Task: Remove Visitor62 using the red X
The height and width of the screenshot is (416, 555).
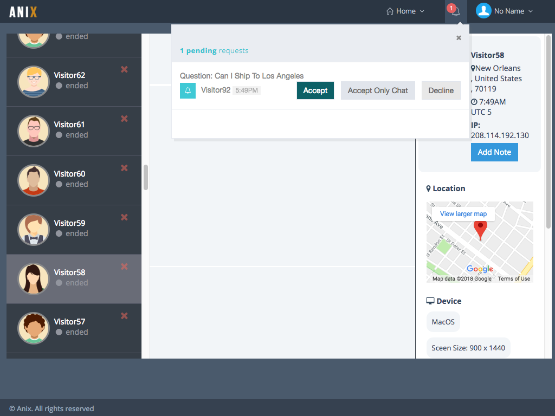Action: point(124,69)
